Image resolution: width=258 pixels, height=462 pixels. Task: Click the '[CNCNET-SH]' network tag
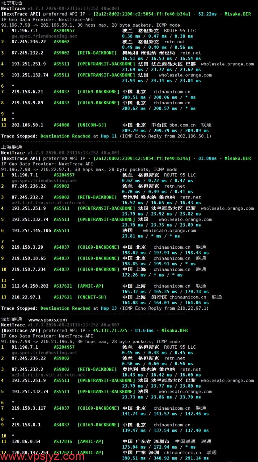pyautogui.click(x=92, y=297)
